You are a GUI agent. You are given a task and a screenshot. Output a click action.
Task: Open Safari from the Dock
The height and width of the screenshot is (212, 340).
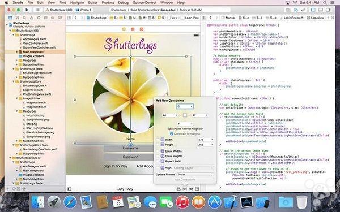(x=70, y=202)
